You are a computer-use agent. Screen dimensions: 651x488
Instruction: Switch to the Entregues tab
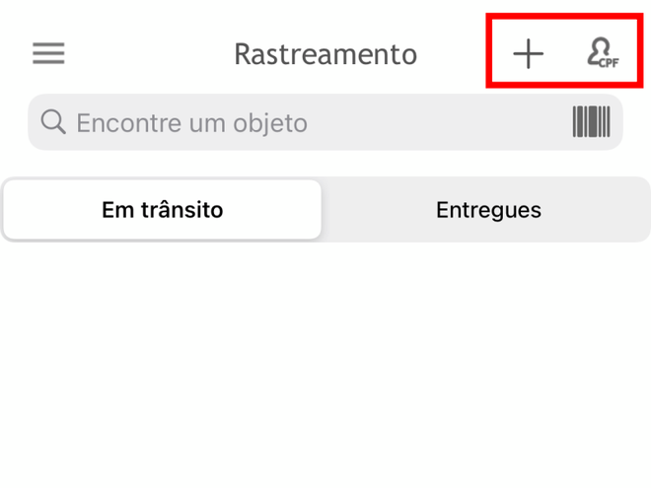[x=488, y=210]
